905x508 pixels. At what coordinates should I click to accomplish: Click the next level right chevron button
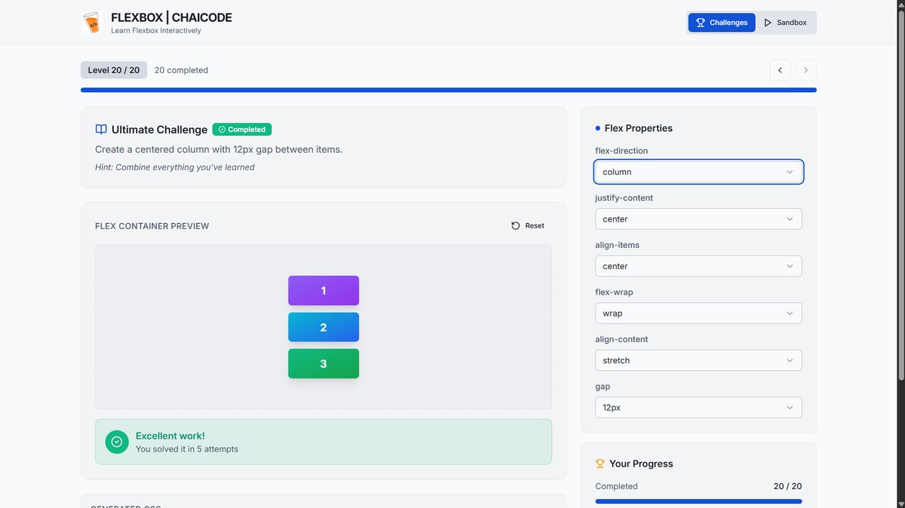805,70
